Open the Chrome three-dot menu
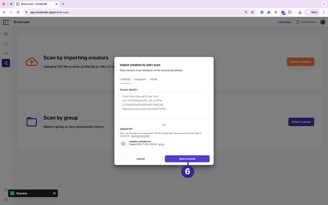 click(323, 12)
